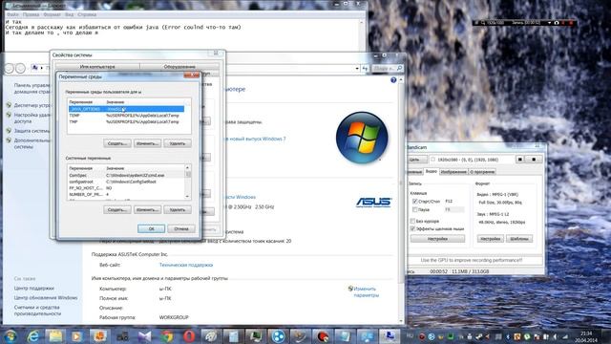Switch to the Оборудование tab
This screenshot has width=611, height=344.
point(179,66)
